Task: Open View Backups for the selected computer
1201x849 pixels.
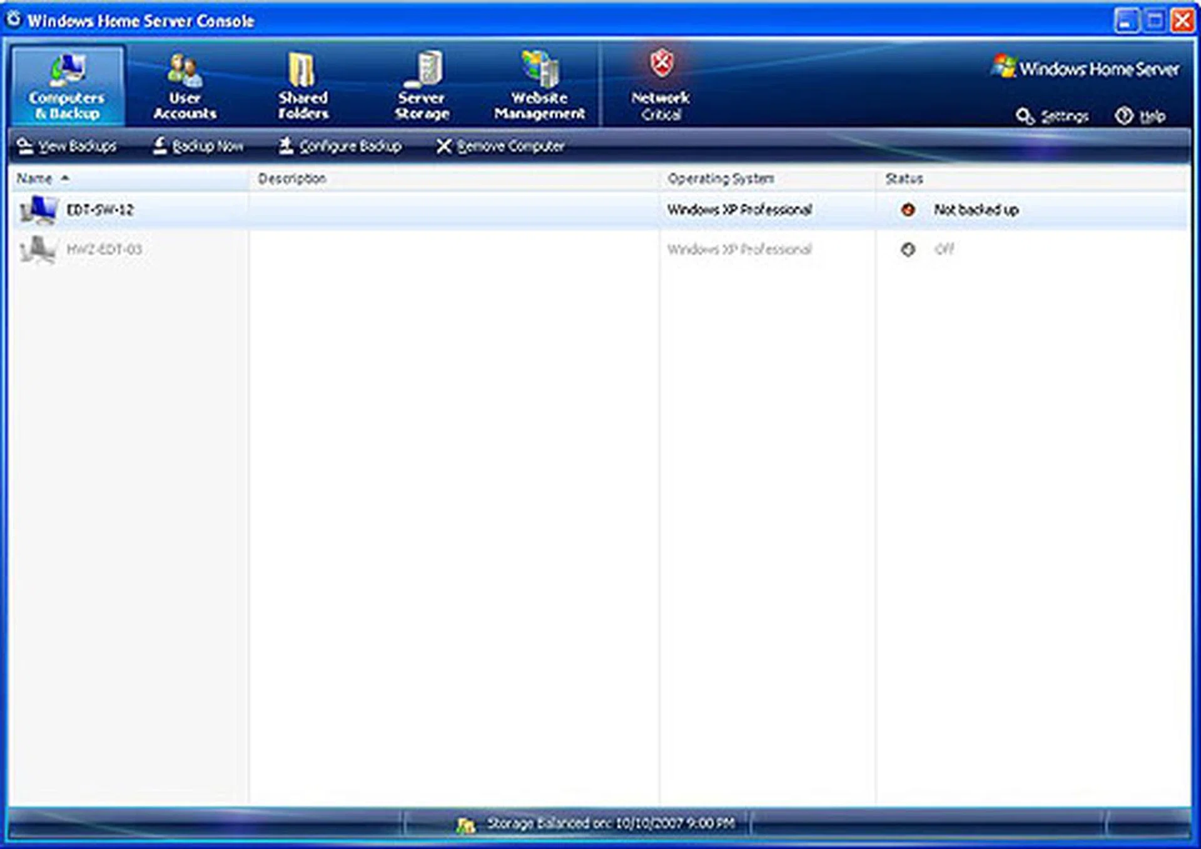Action: point(69,146)
